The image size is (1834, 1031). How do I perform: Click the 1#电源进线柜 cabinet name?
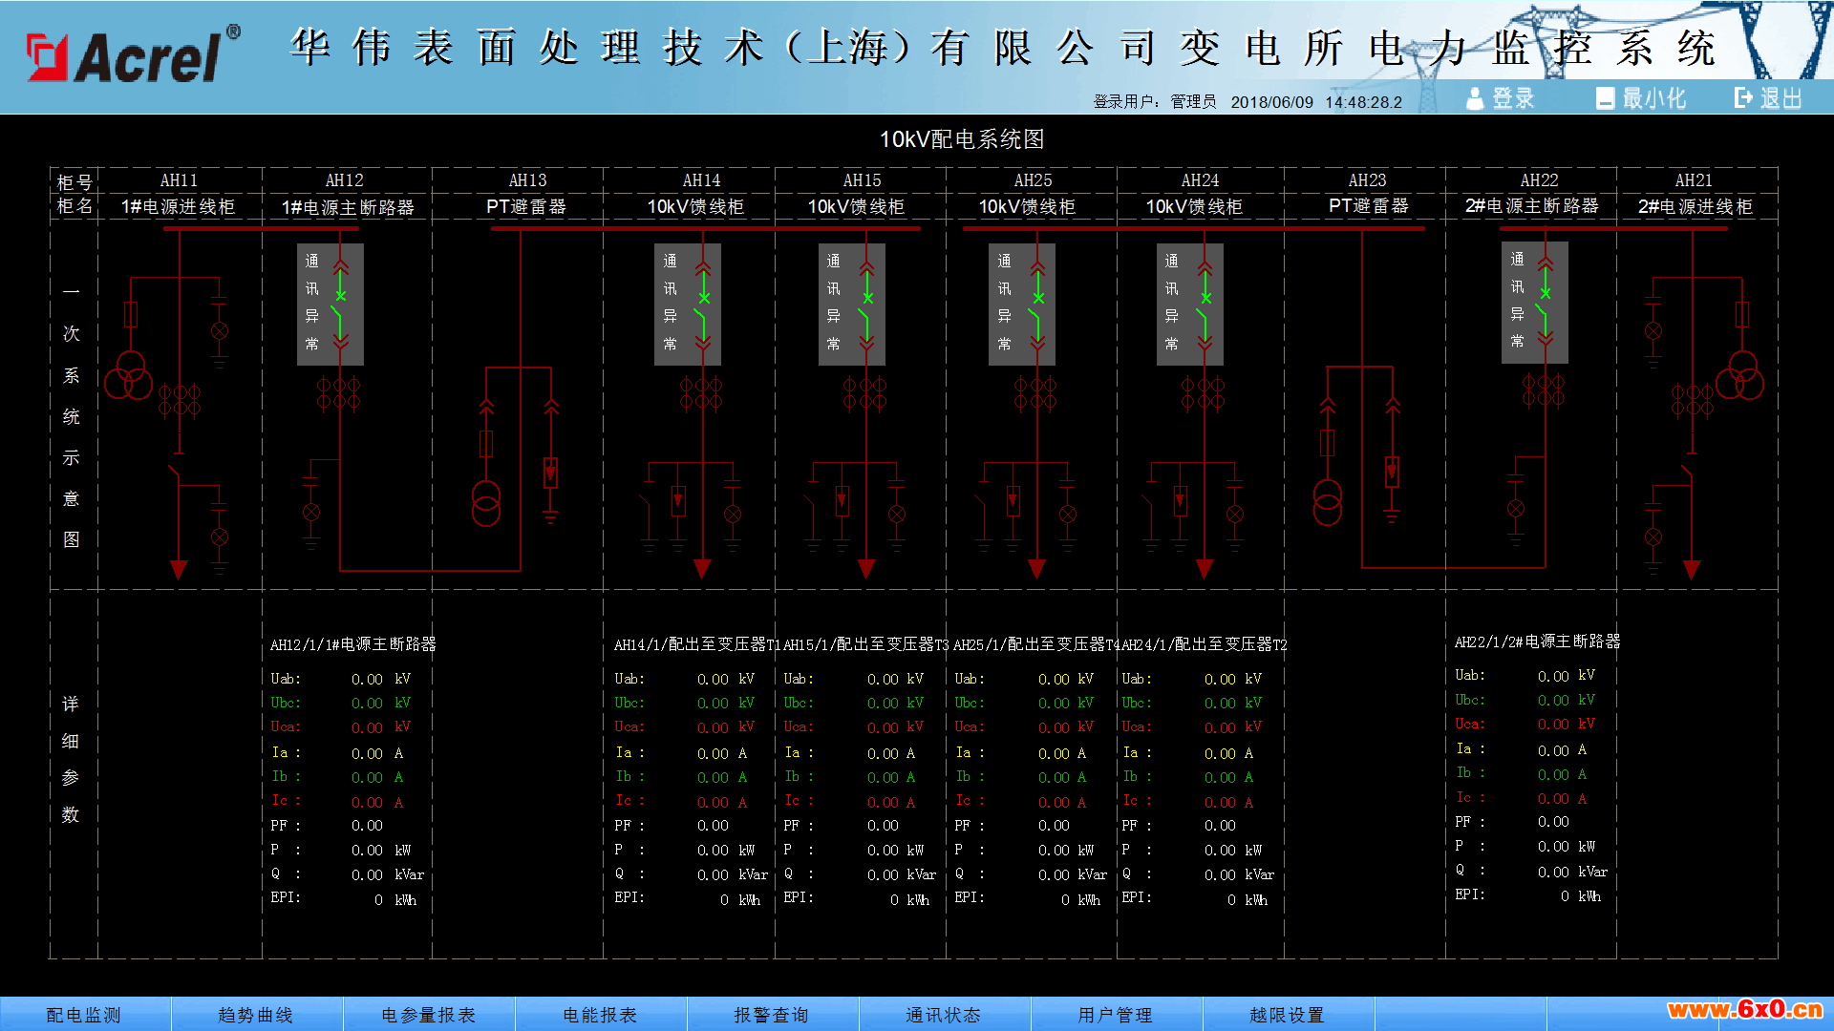(178, 207)
